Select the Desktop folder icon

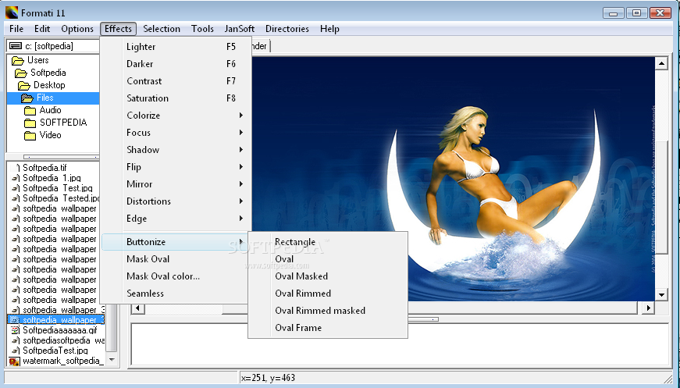click(x=24, y=85)
